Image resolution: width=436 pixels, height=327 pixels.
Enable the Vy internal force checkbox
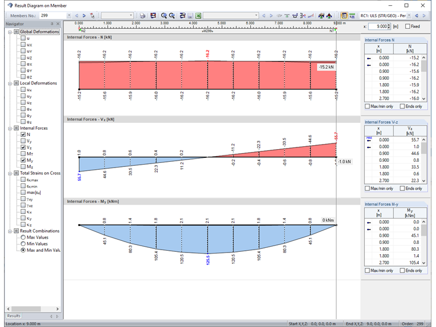click(23, 141)
